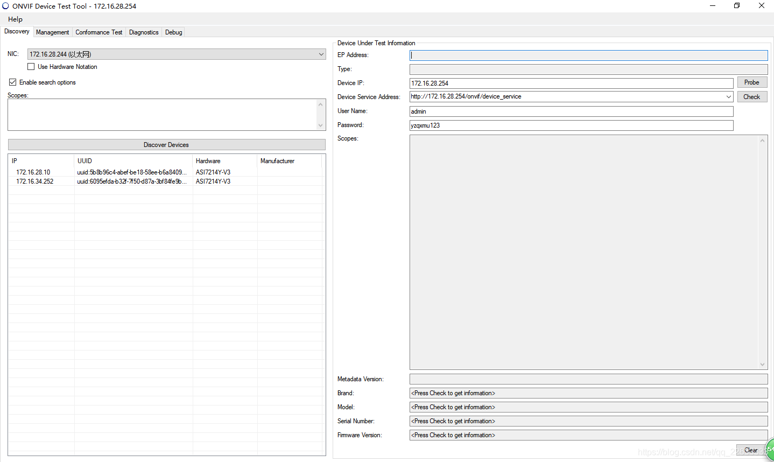Click the Brand information field
This screenshot has height=462, width=774.
(x=588, y=393)
